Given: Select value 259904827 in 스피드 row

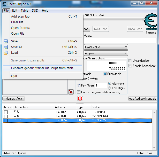Looking at the screenshot, I should tap(99, 120).
